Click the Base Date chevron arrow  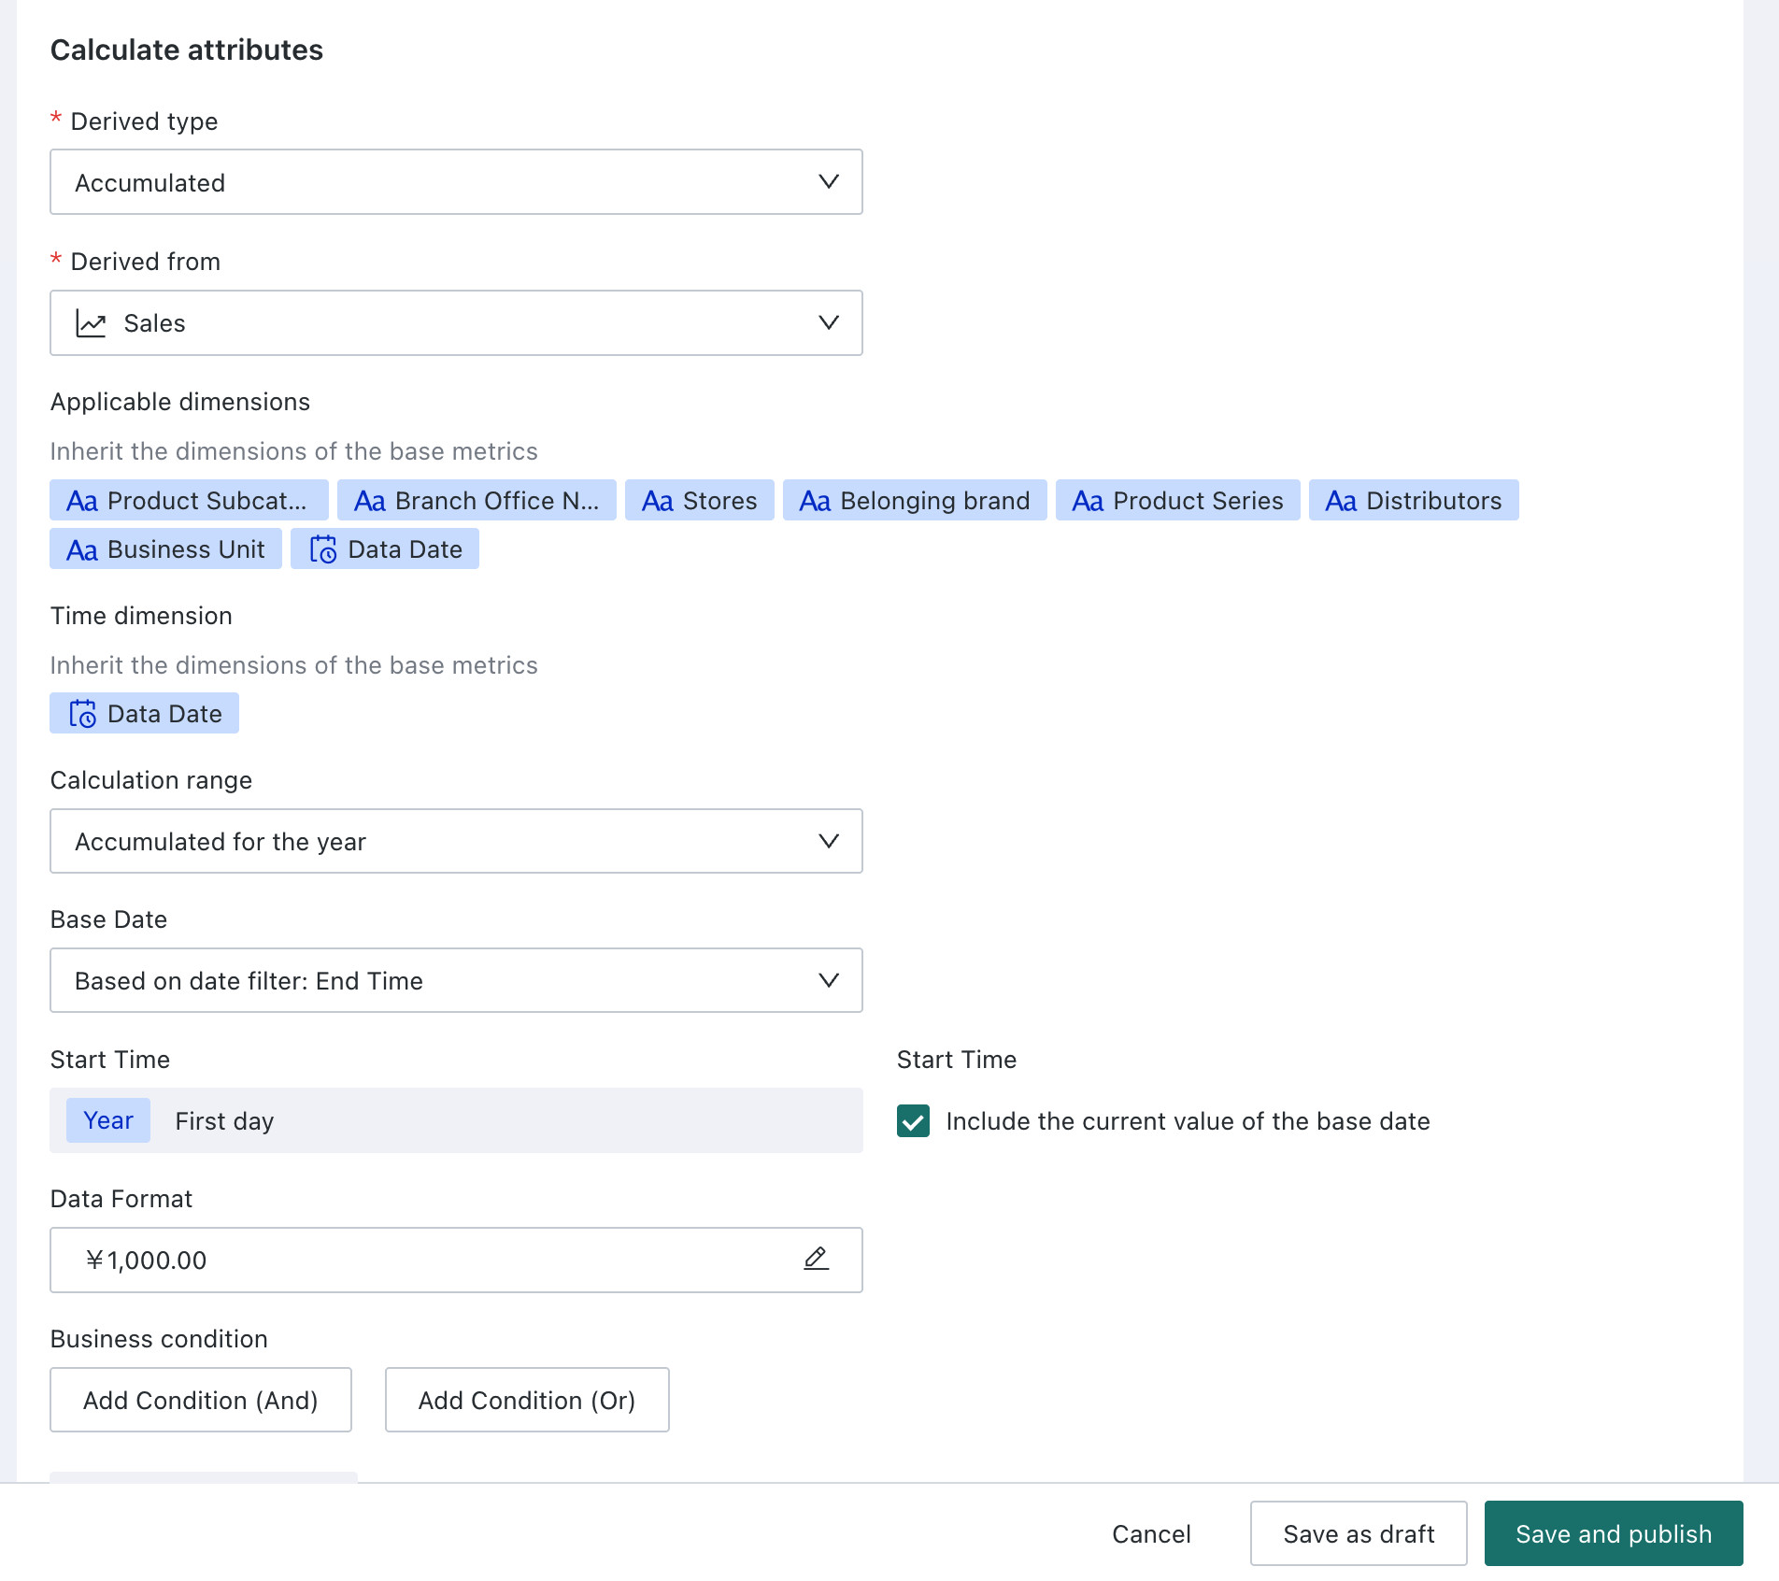(829, 980)
